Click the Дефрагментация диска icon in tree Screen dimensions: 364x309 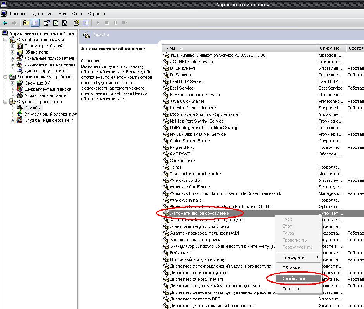coord(20,89)
